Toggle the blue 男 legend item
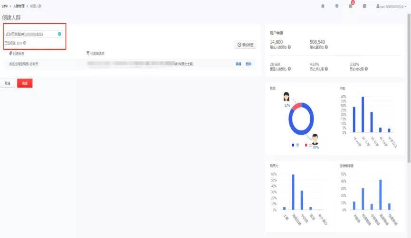Image resolution: width=411 pixels, height=238 pixels. click(296, 145)
